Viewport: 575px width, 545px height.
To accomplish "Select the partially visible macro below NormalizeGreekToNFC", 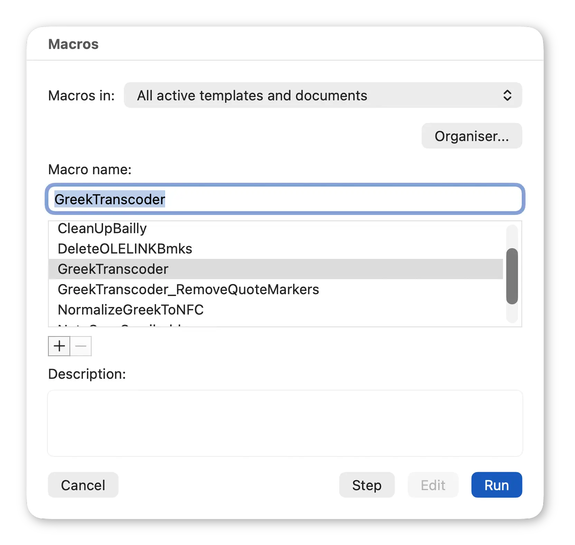I will pyautogui.click(x=121, y=325).
